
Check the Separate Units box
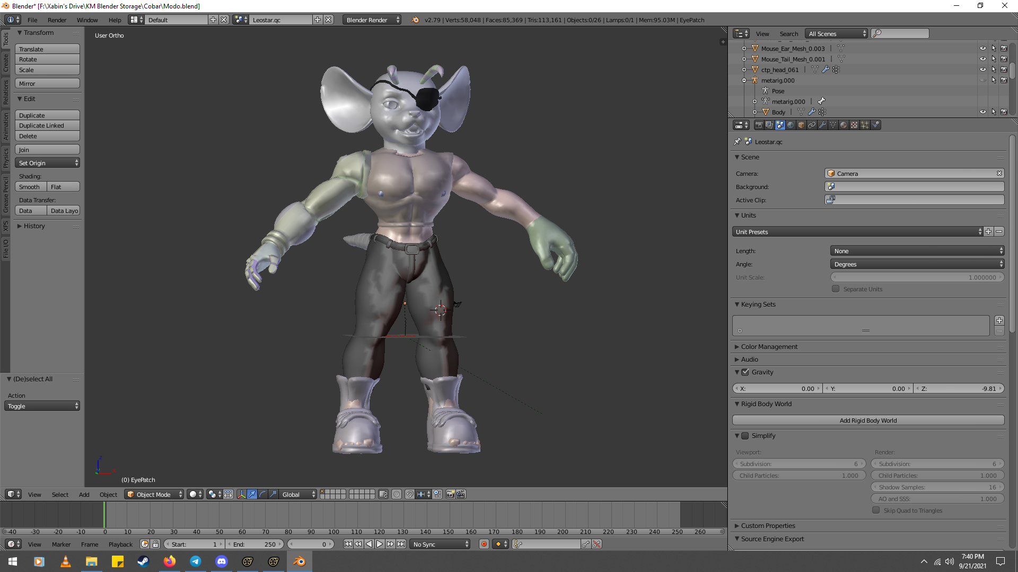836,289
